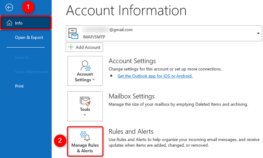Click the green plus Add Account icon
The width and height of the screenshot is (263, 158).
tap(71, 47)
